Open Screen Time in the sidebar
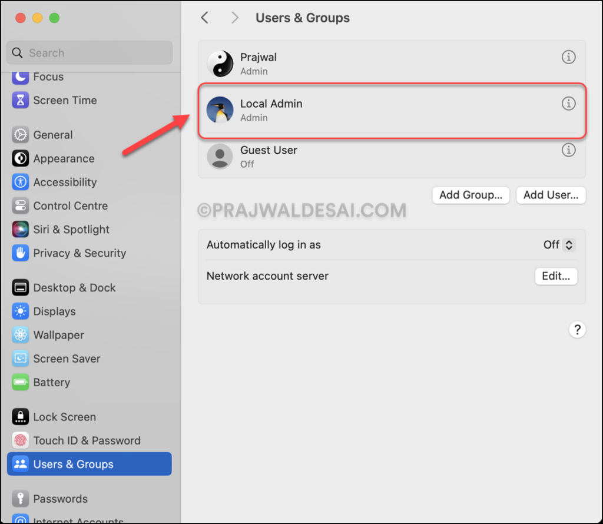The image size is (603, 524). pos(65,100)
